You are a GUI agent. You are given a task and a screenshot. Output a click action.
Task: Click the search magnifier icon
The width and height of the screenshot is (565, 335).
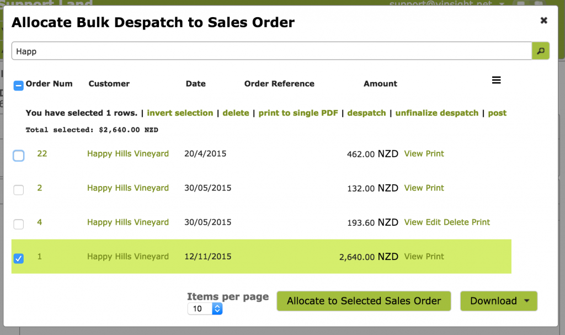pos(540,50)
